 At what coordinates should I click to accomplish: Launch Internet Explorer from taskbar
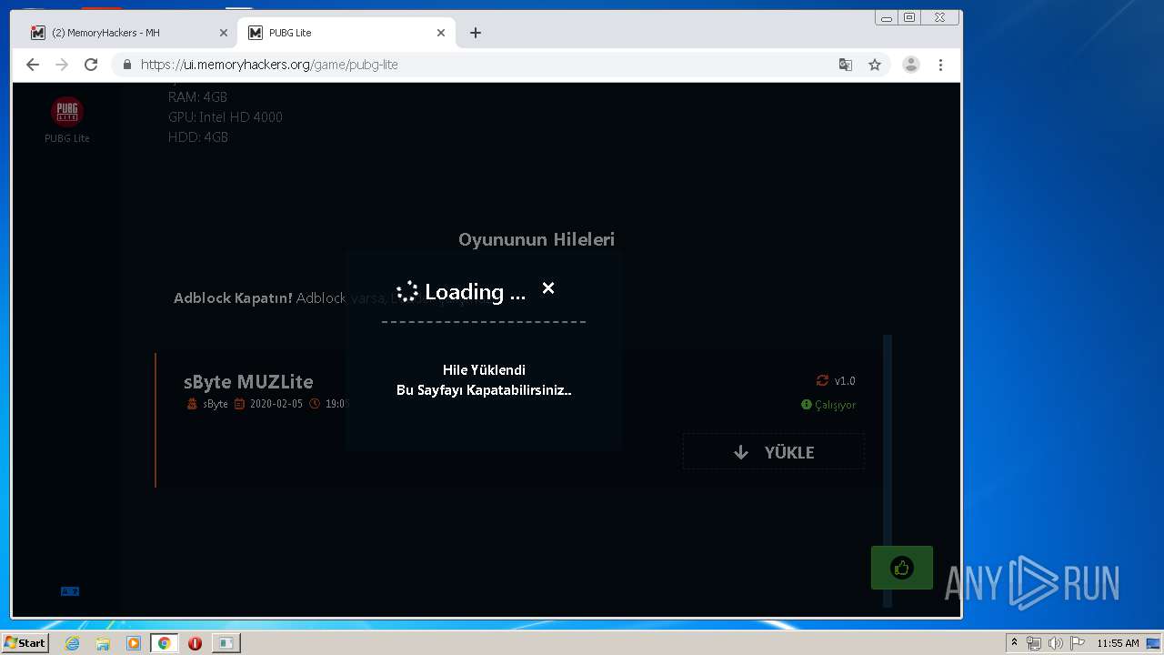tap(72, 643)
